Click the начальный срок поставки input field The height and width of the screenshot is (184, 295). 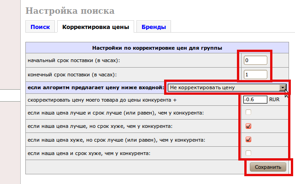[x=255, y=60]
